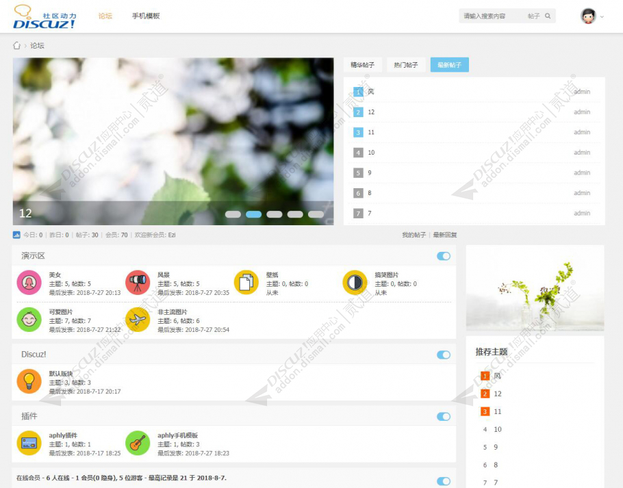The image size is (623, 488).
Task: Click the large slideshow banner image
Action: pos(173,142)
